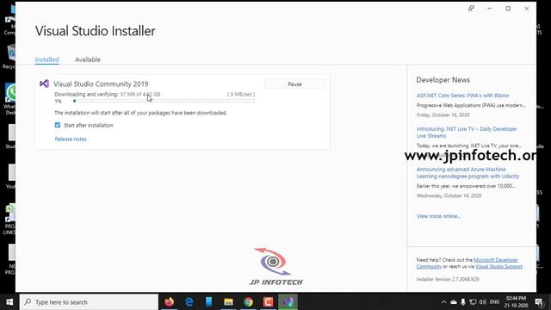Click the taskbar search box
Image resolution: width=551 pixels, height=310 pixels.
pos(89,302)
